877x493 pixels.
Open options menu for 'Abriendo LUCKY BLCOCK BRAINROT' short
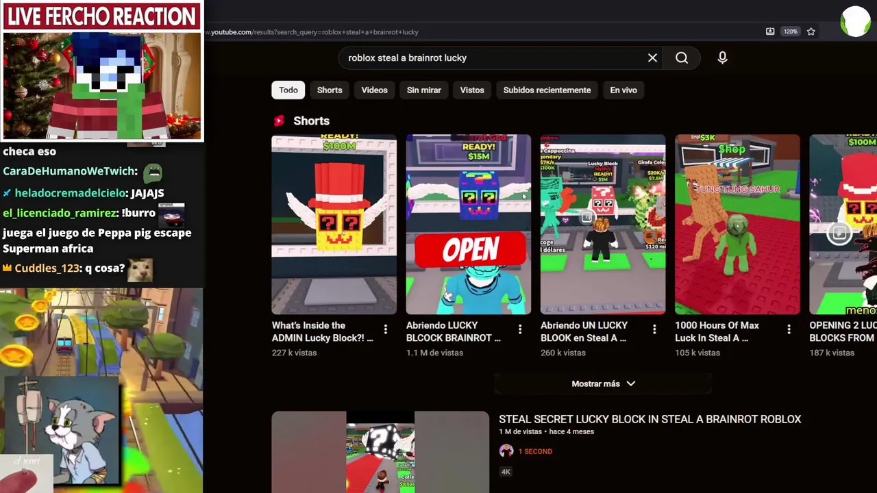pos(520,330)
